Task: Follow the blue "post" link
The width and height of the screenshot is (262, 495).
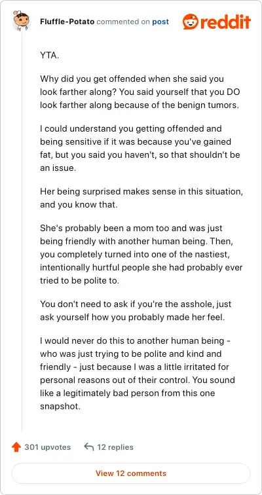Action: tap(160, 22)
